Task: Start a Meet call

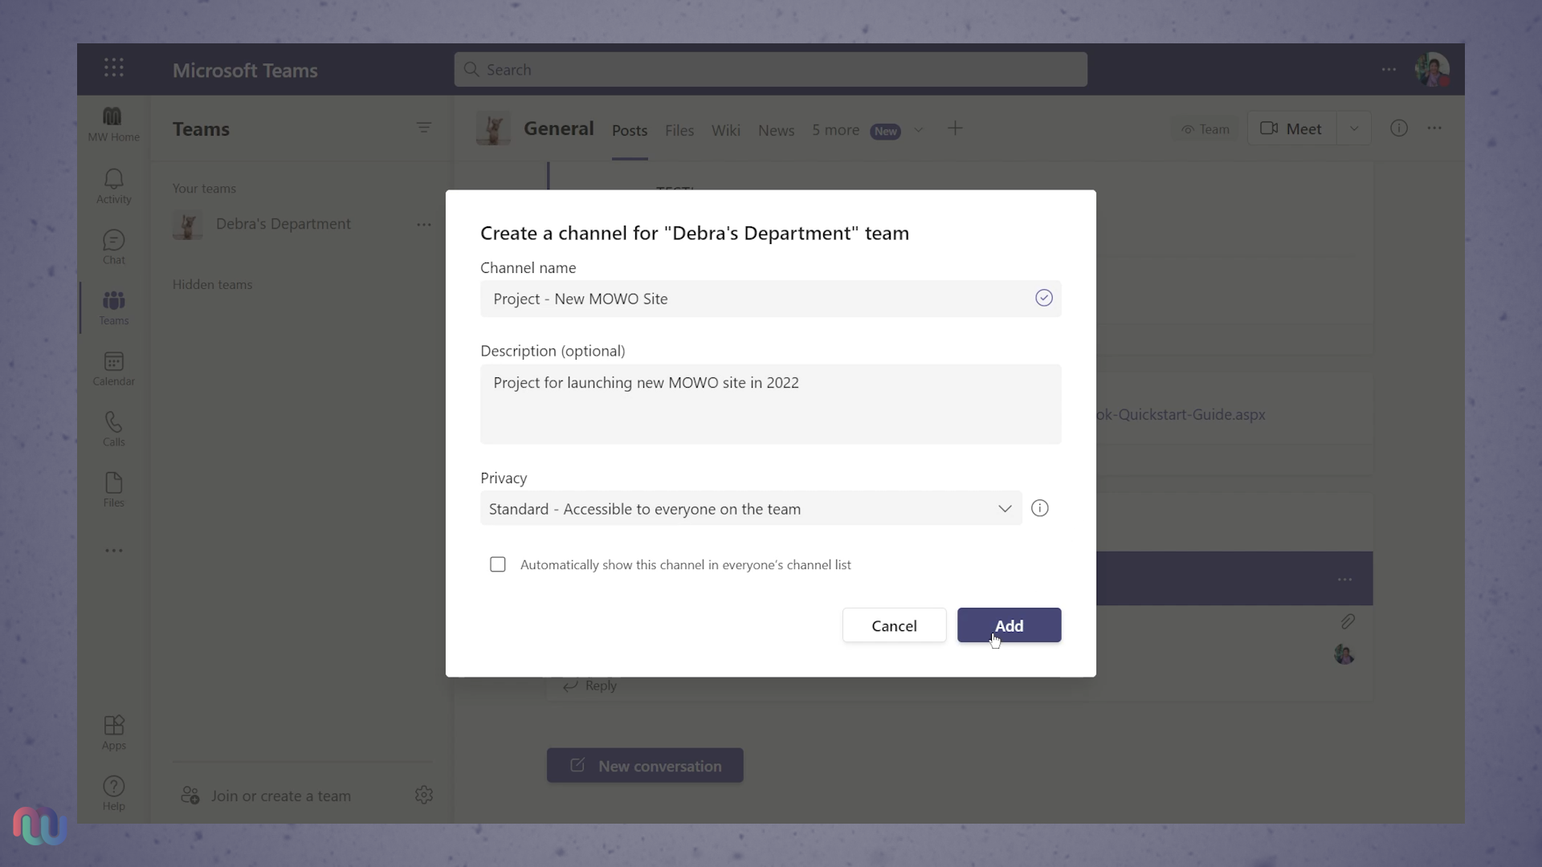Action: pyautogui.click(x=1291, y=128)
